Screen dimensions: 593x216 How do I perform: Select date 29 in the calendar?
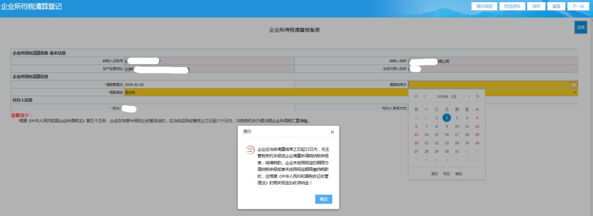[x=437, y=151]
